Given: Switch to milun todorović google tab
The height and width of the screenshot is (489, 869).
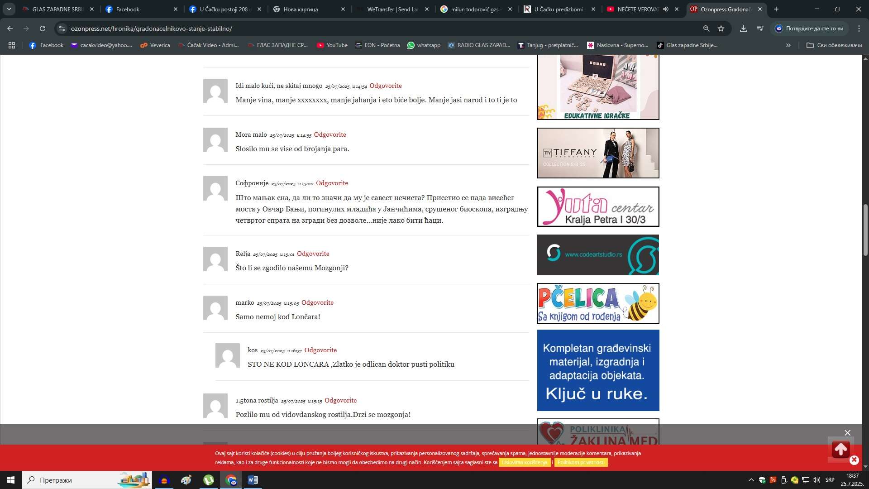Looking at the screenshot, I should click(476, 9).
